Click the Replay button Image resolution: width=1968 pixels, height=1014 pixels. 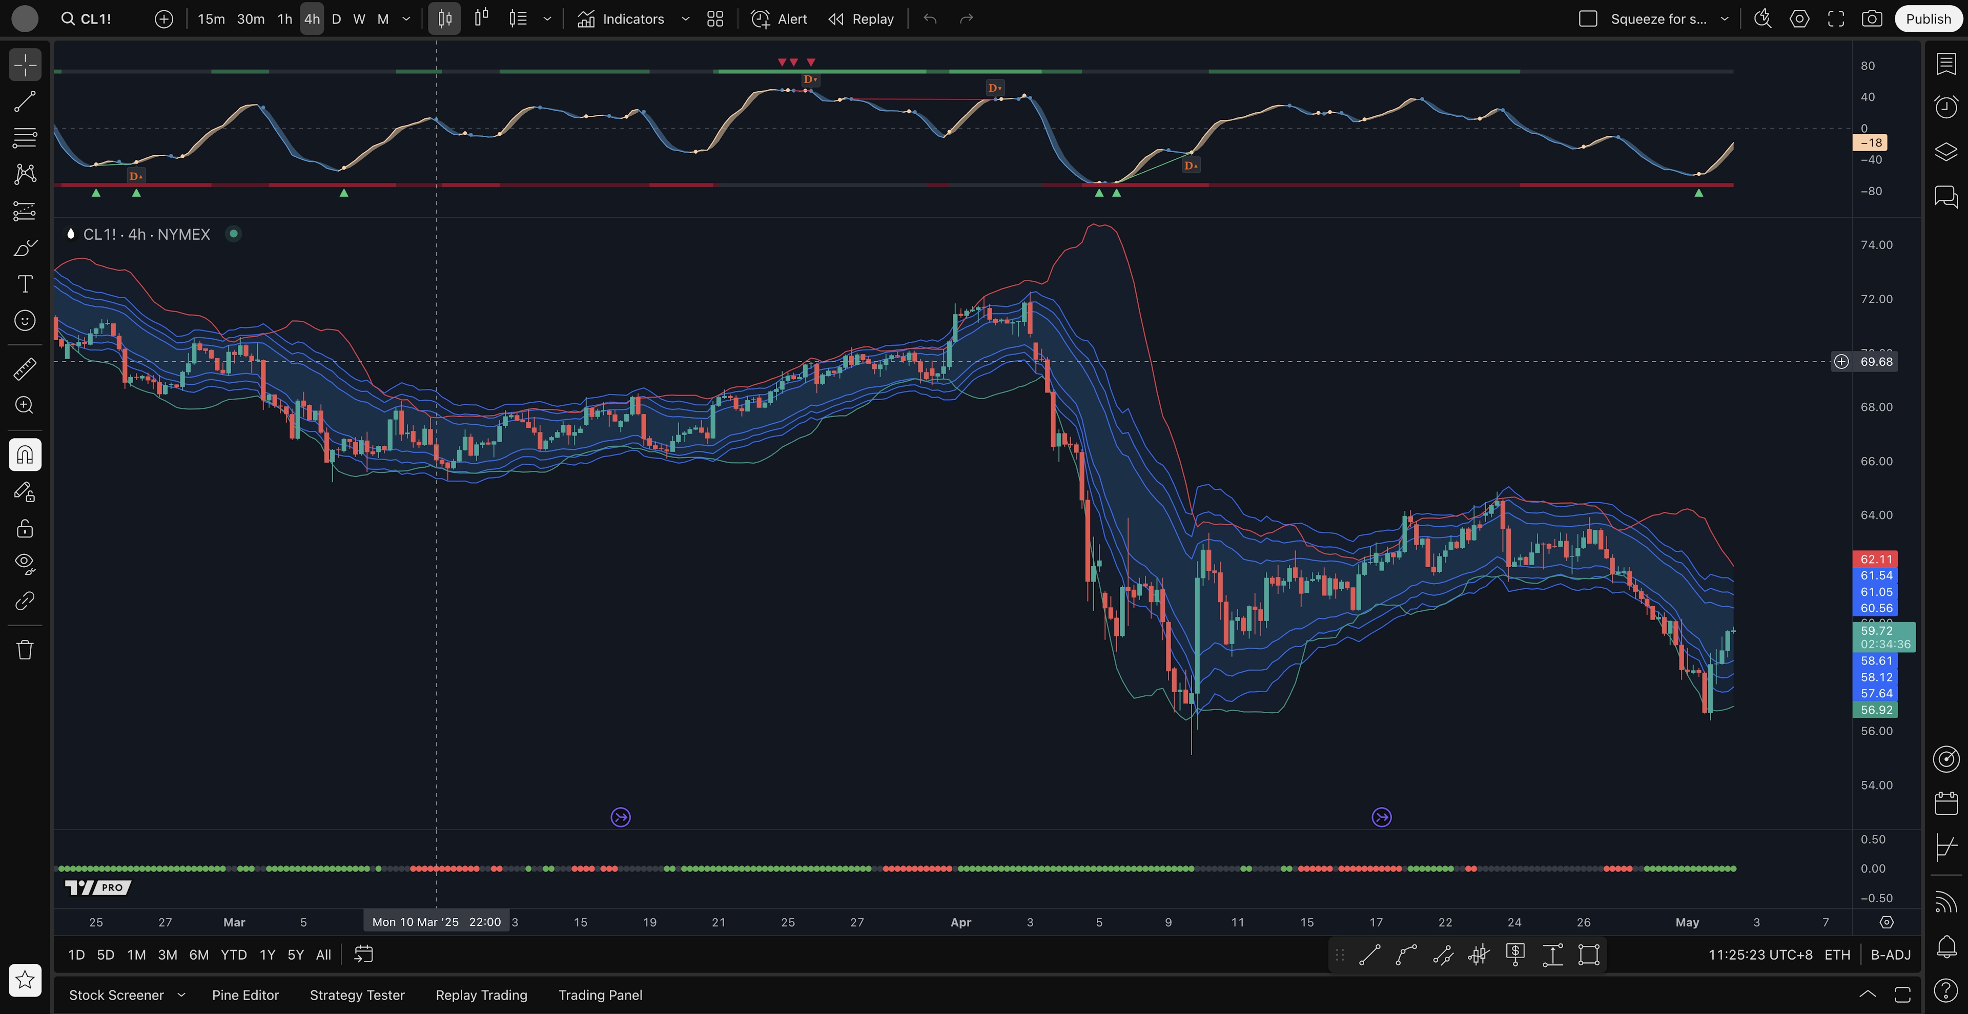[x=861, y=19]
